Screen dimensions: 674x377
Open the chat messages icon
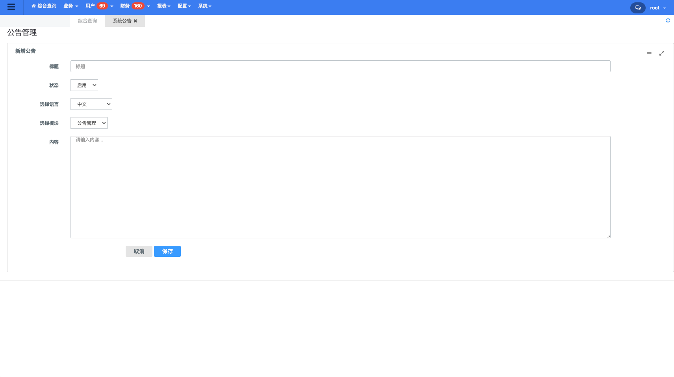638,8
